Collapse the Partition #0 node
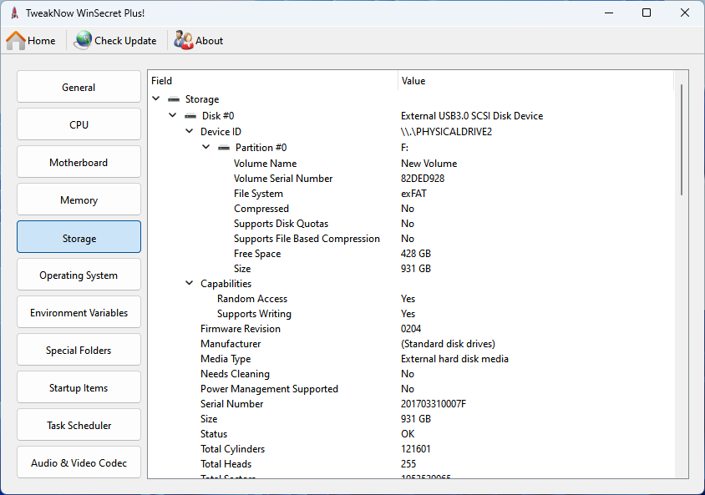Viewport: 705px width, 495px height. click(x=206, y=147)
